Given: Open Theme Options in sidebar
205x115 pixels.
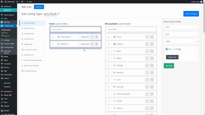Looking at the screenshot, I should coord(9,15).
